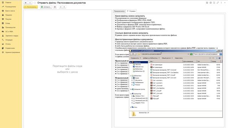Open Администрирование gear icon in sidebar
The image size is (228, 128).
pyautogui.click(x=3, y=52)
